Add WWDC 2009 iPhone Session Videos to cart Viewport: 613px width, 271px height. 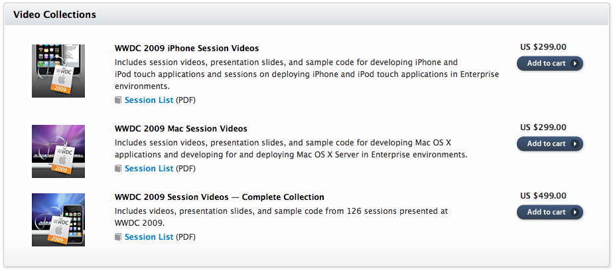pyautogui.click(x=549, y=64)
